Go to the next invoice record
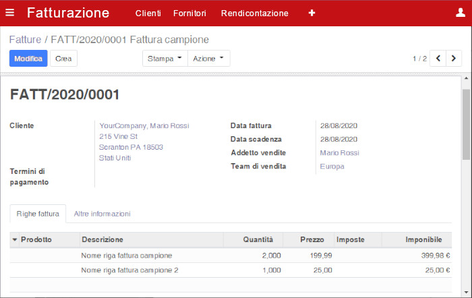Viewport: 472px width, 298px height. (454, 59)
